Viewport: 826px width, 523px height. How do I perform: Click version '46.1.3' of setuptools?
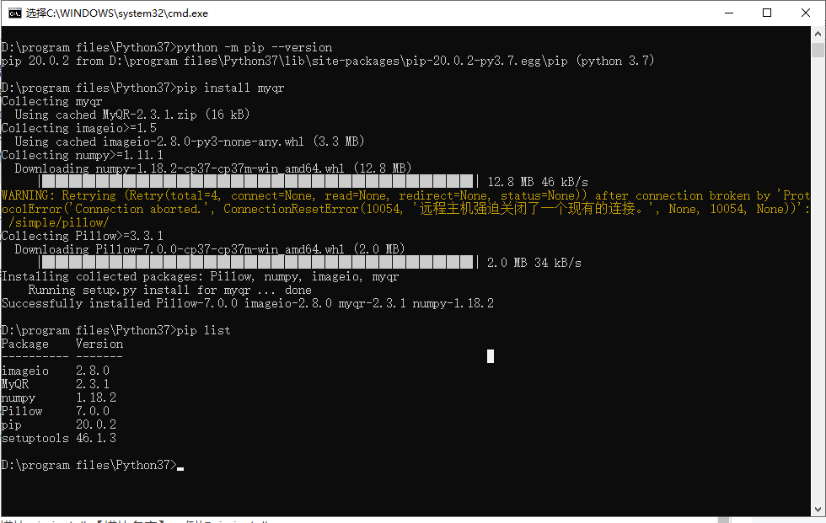[96, 438]
